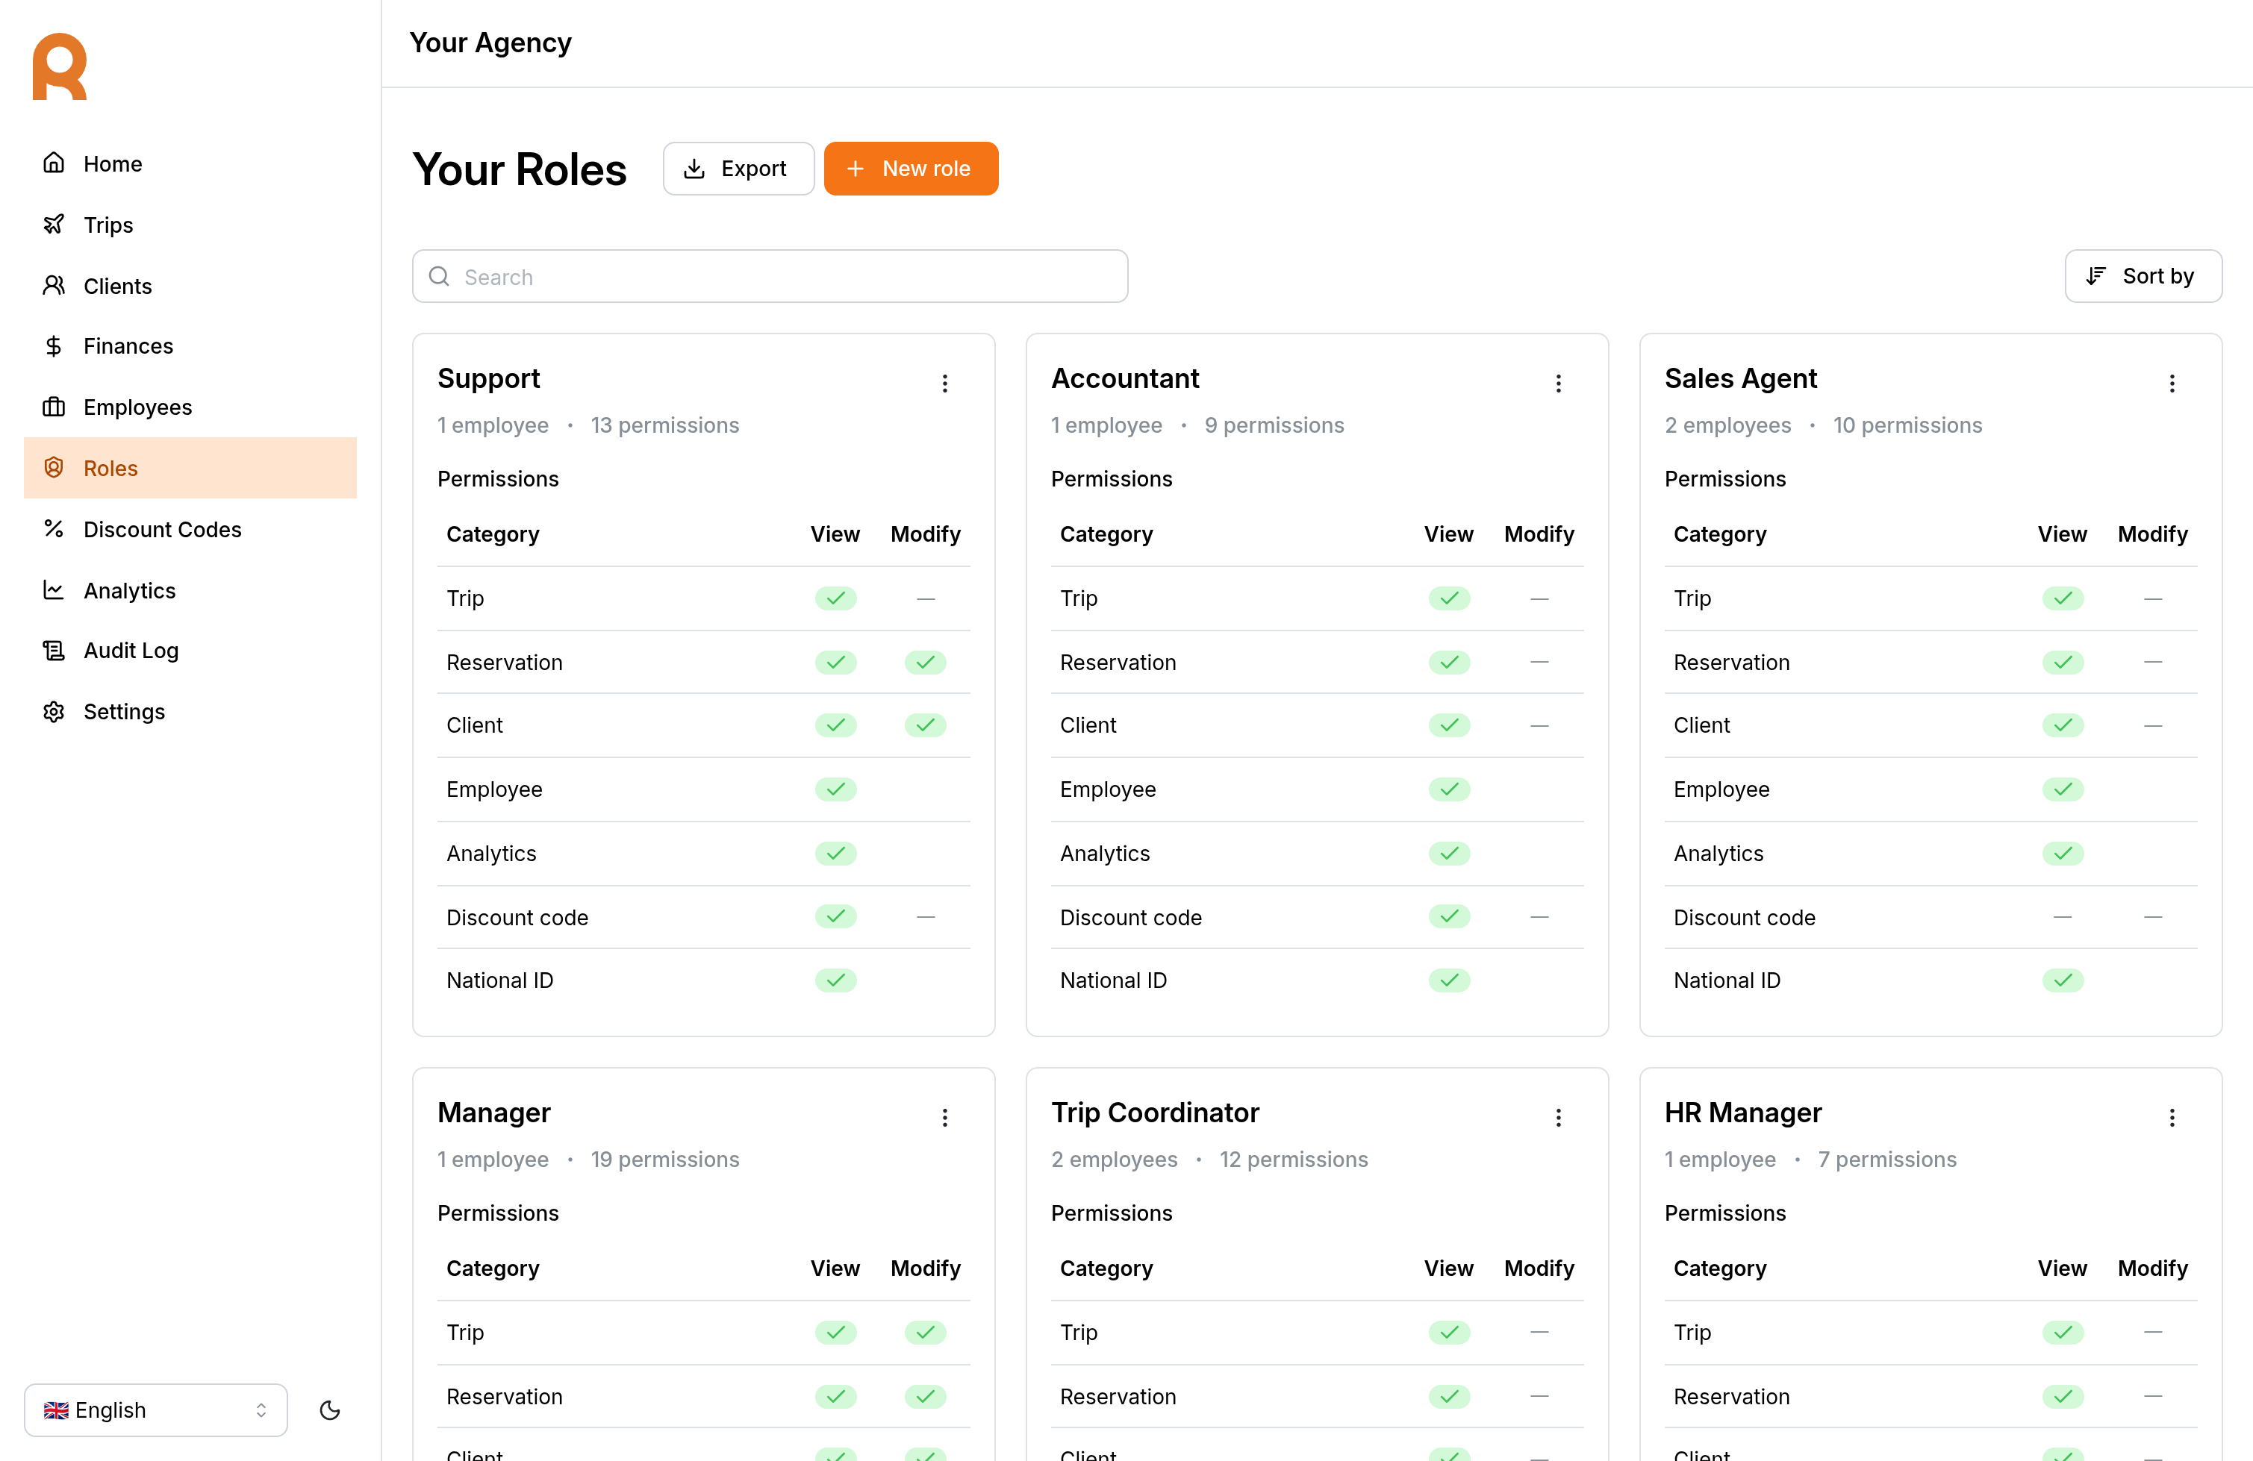This screenshot has width=2253, height=1461.
Task: Toggle Support Reservation Modify checkmark
Action: pos(925,661)
